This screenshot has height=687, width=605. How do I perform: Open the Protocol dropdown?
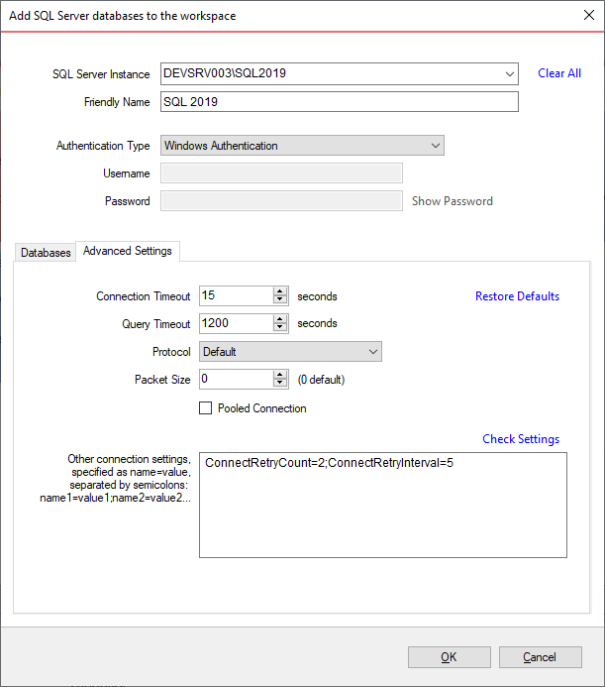(x=290, y=351)
